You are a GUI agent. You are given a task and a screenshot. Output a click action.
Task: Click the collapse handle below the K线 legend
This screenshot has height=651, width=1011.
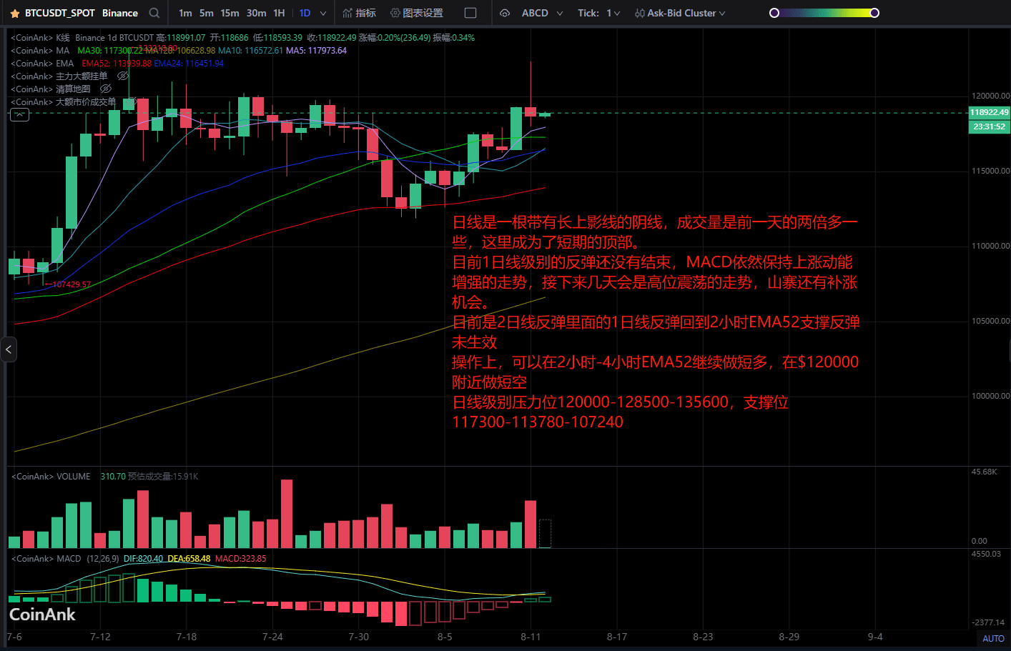click(x=19, y=114)
